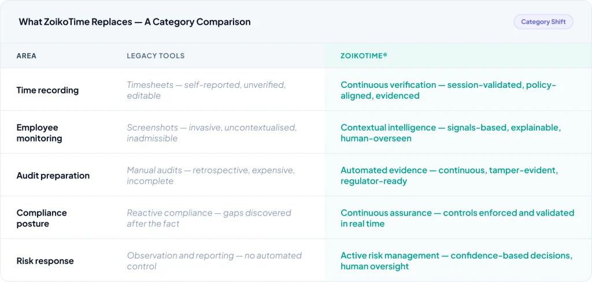
Task: Click the Active risk management green text
Action: click(x=456, y=261)
